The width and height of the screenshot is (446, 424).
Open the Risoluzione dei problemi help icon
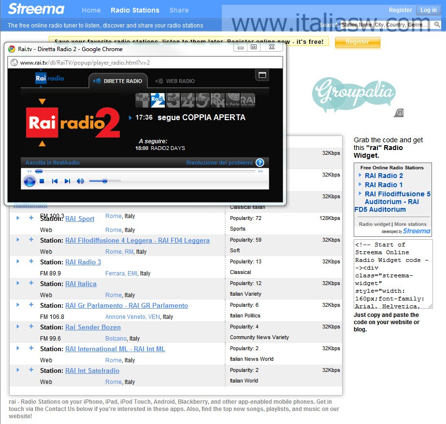click(x=260, y=163)
